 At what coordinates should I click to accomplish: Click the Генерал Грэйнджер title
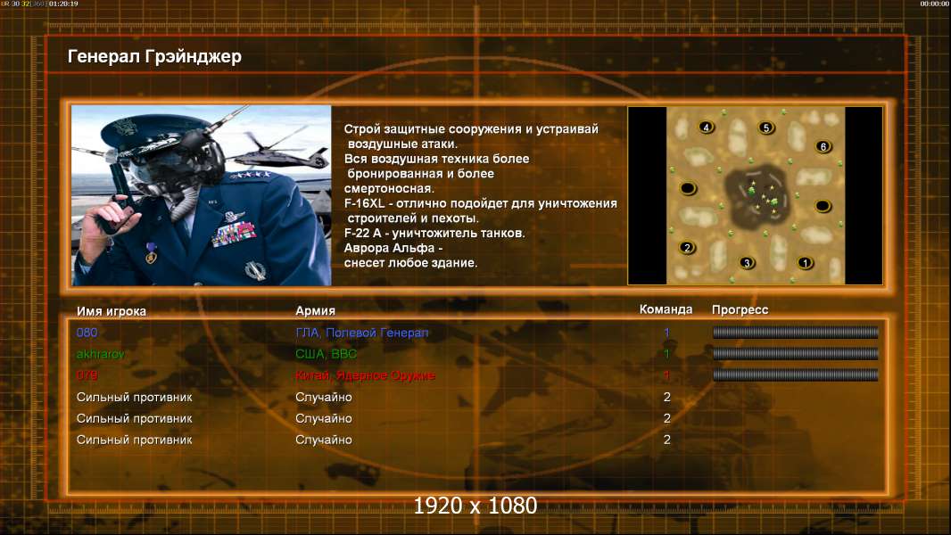[x=154, y=56]
